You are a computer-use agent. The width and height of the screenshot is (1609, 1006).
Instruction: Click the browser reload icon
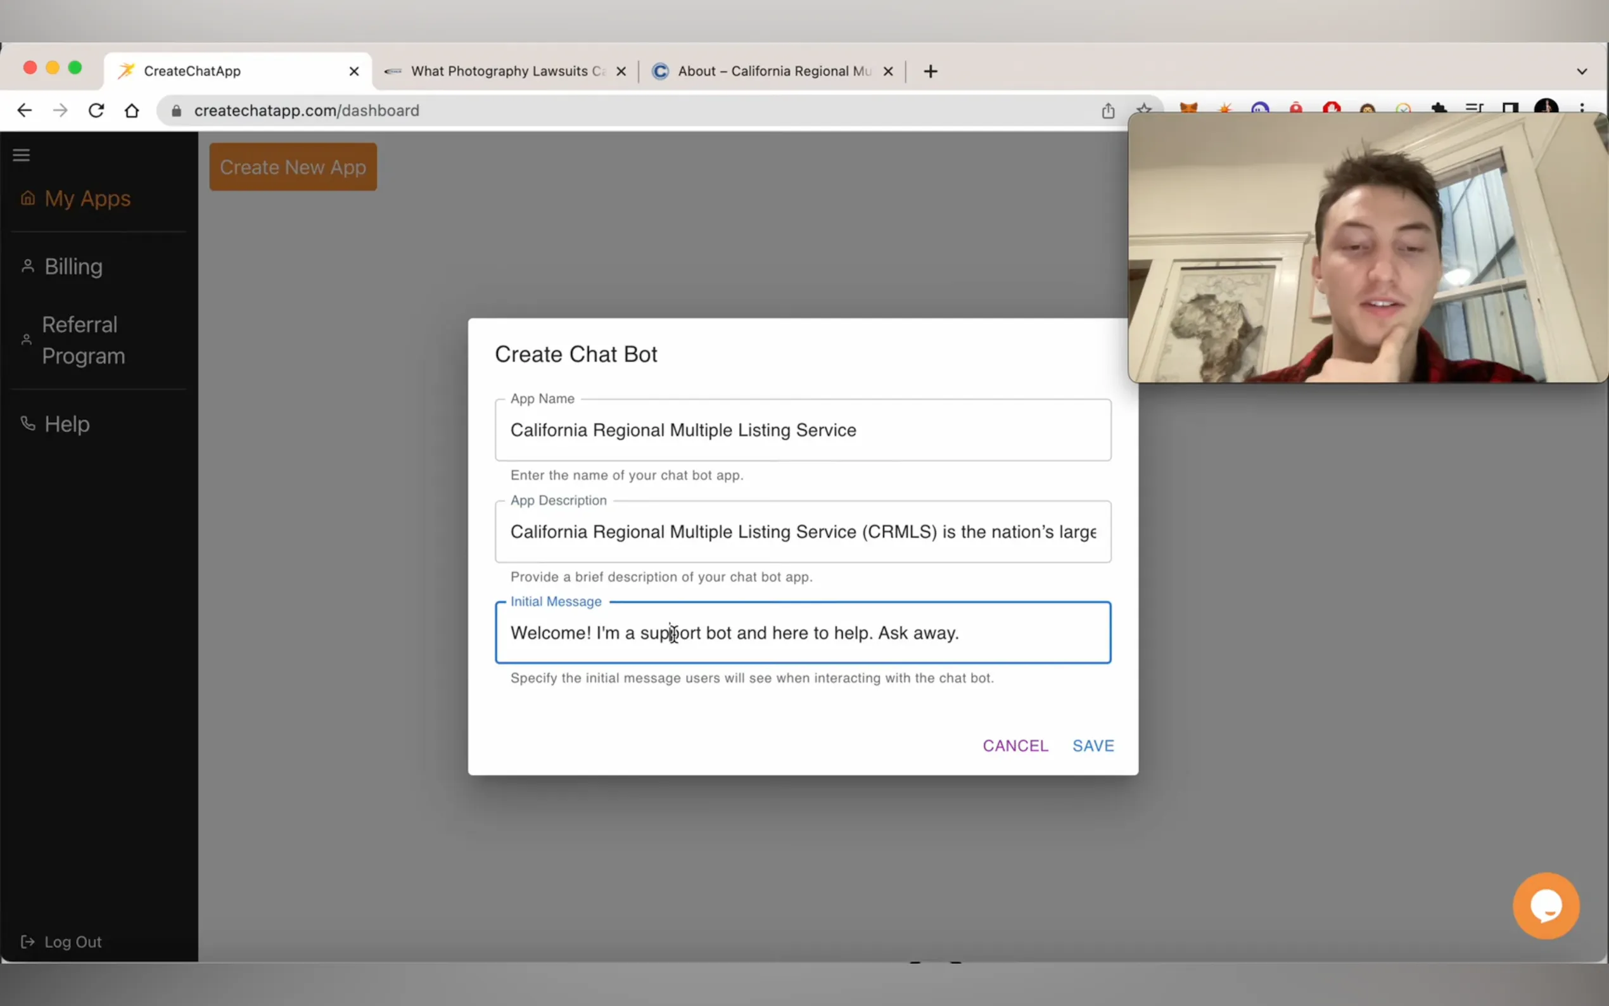pos(96,110)
